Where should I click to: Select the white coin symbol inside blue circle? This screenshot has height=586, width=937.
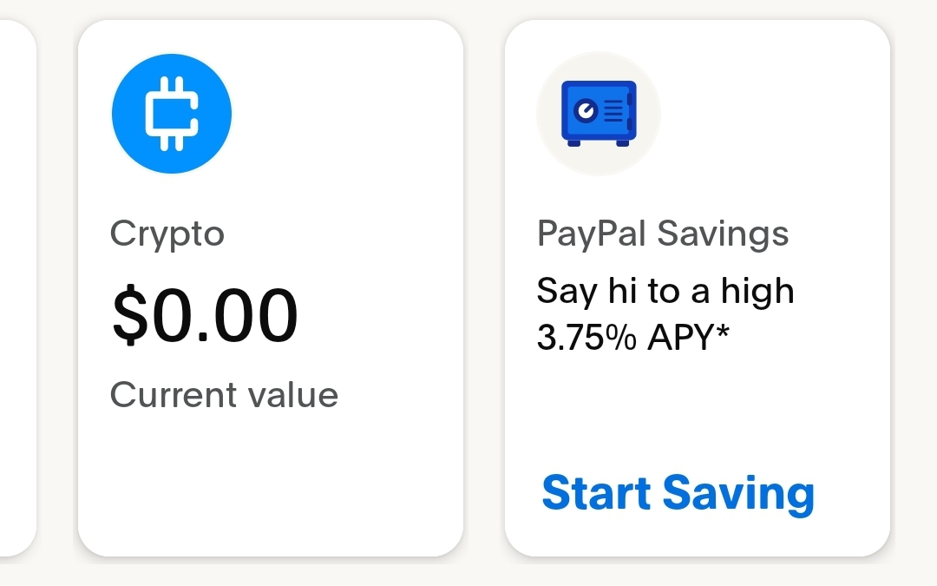[x=172, y=114]
